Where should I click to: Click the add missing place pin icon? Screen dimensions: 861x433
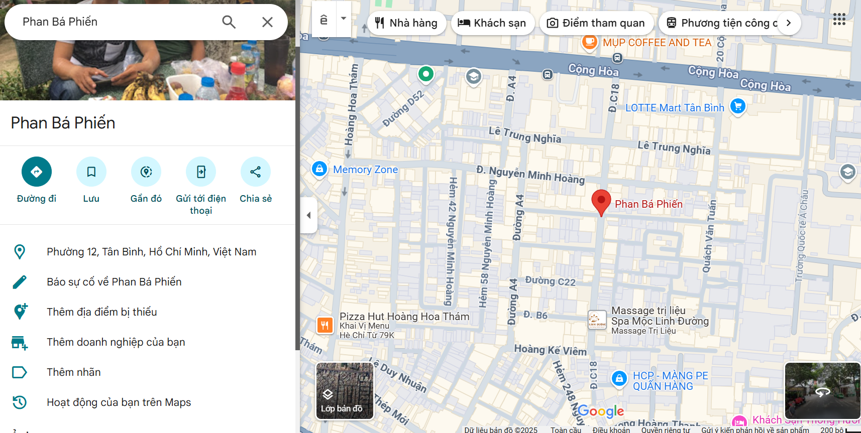click(20, 312)
